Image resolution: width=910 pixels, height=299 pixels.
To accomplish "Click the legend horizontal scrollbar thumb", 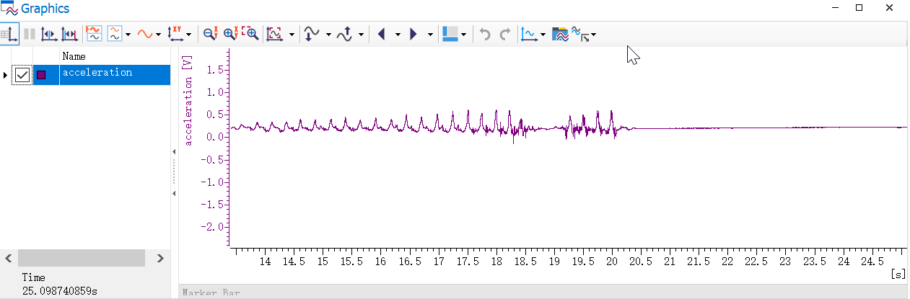I will coord(81,258).
